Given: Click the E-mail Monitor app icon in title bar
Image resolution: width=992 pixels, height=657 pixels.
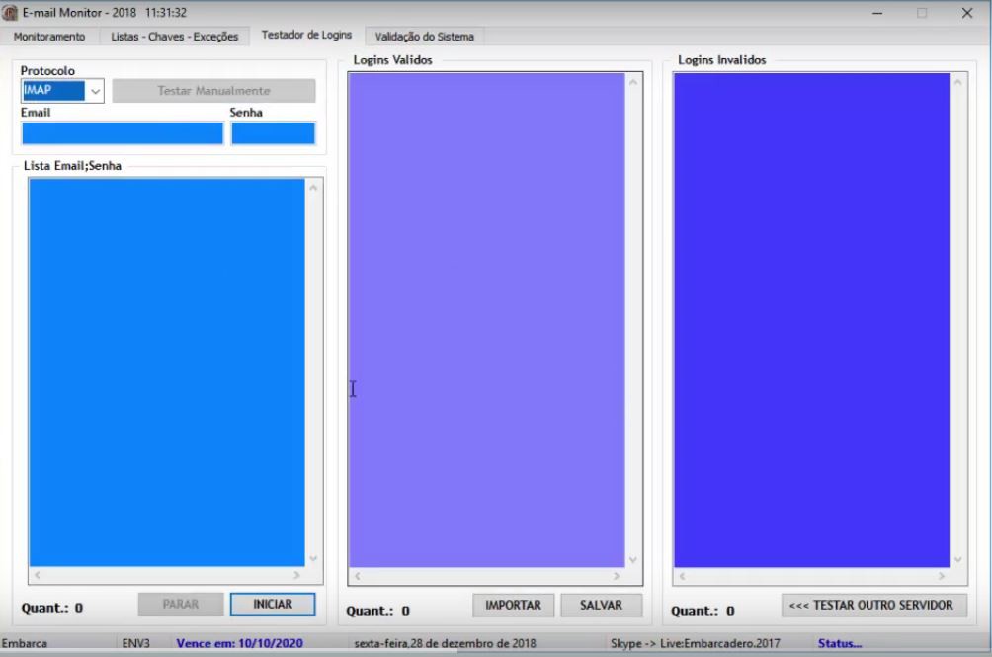Looking at the screenshot, I should (x=11, y=13).
